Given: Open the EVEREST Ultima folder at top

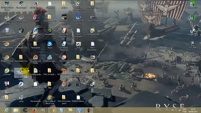Looking at the screenshot, I should tap(93, 5).
